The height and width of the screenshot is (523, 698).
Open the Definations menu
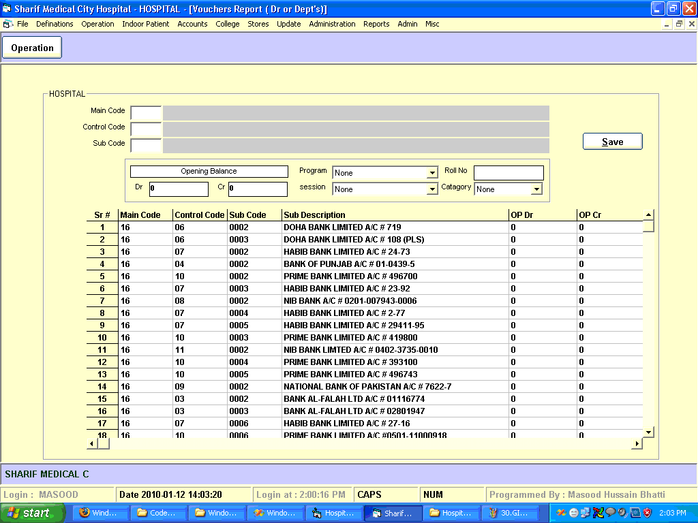pyautogui.click(x=55, y=24)
